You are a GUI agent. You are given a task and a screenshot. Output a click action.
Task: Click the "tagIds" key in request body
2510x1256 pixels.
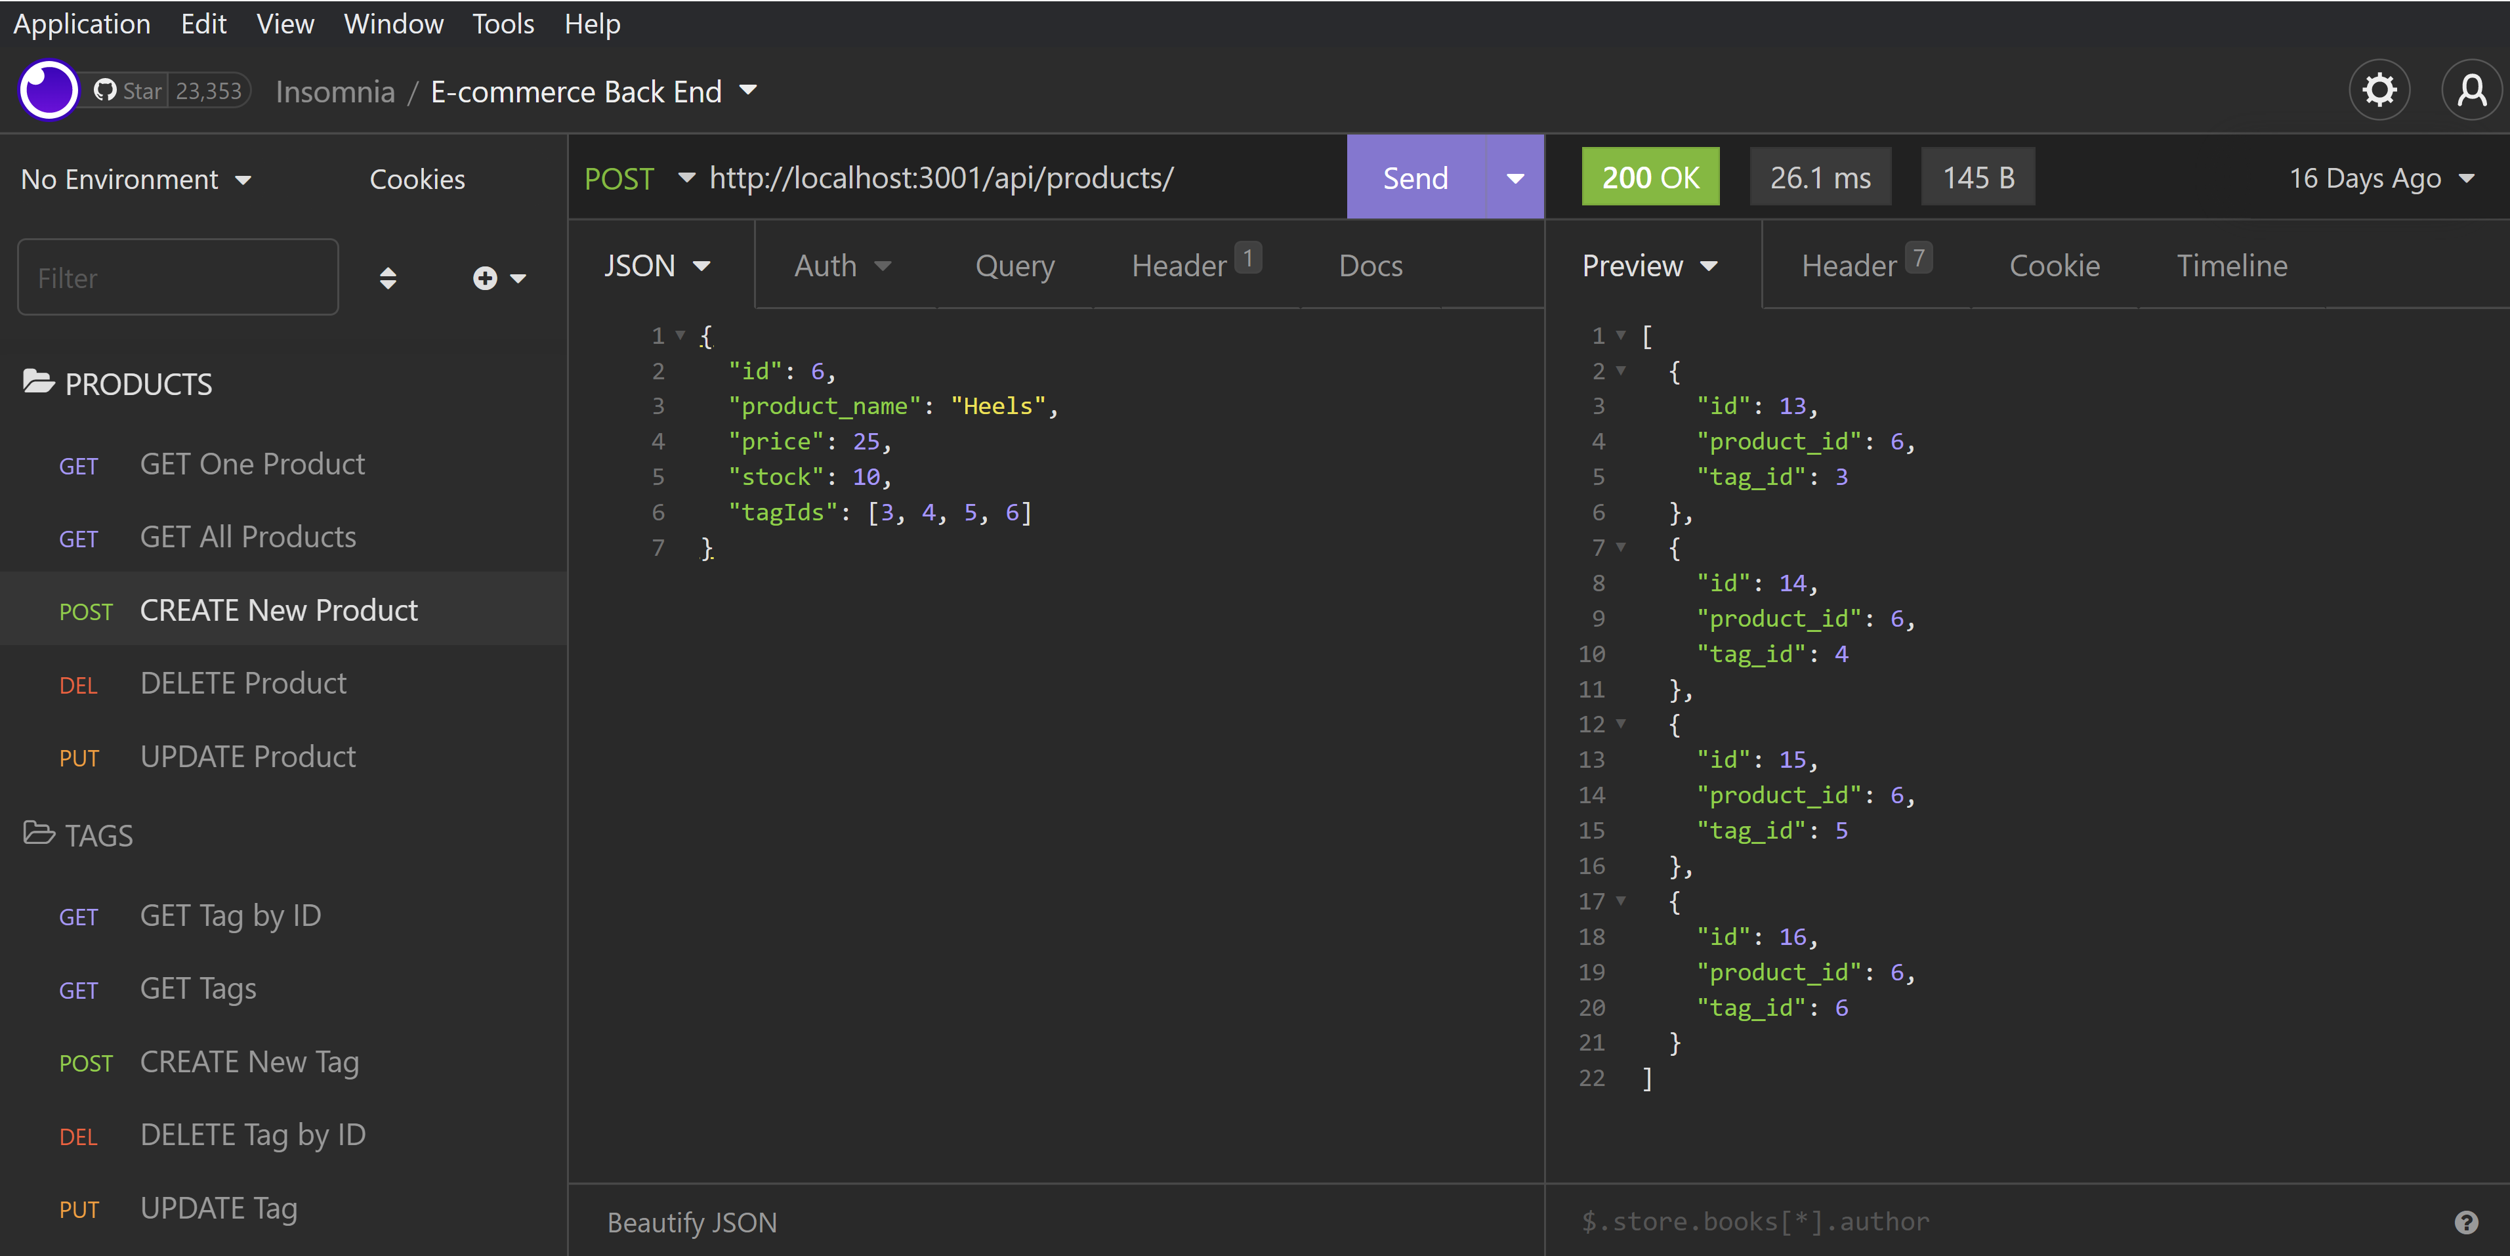[784, 513]
